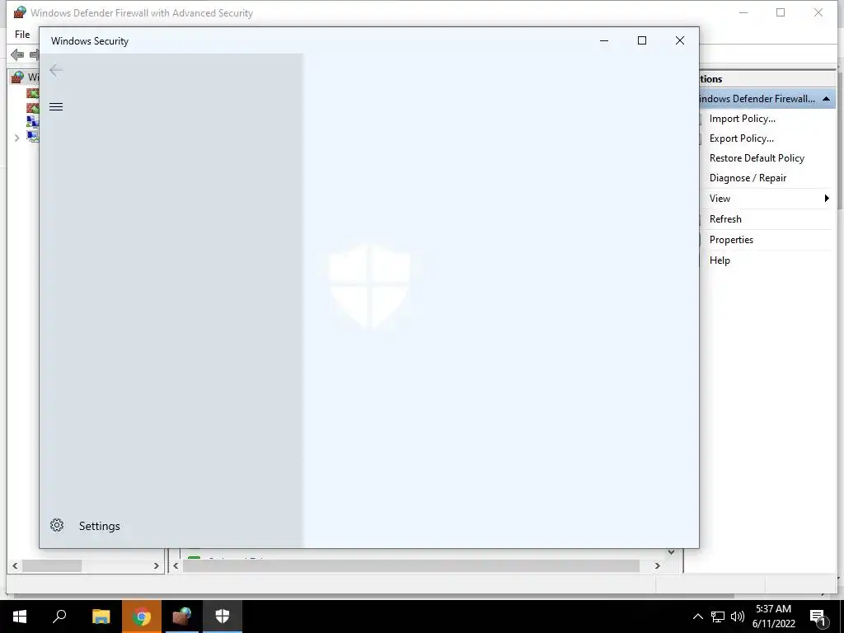Open Properties from the Actions pane
Viewport: 844px width, 633px height.
tap(731, 240)
